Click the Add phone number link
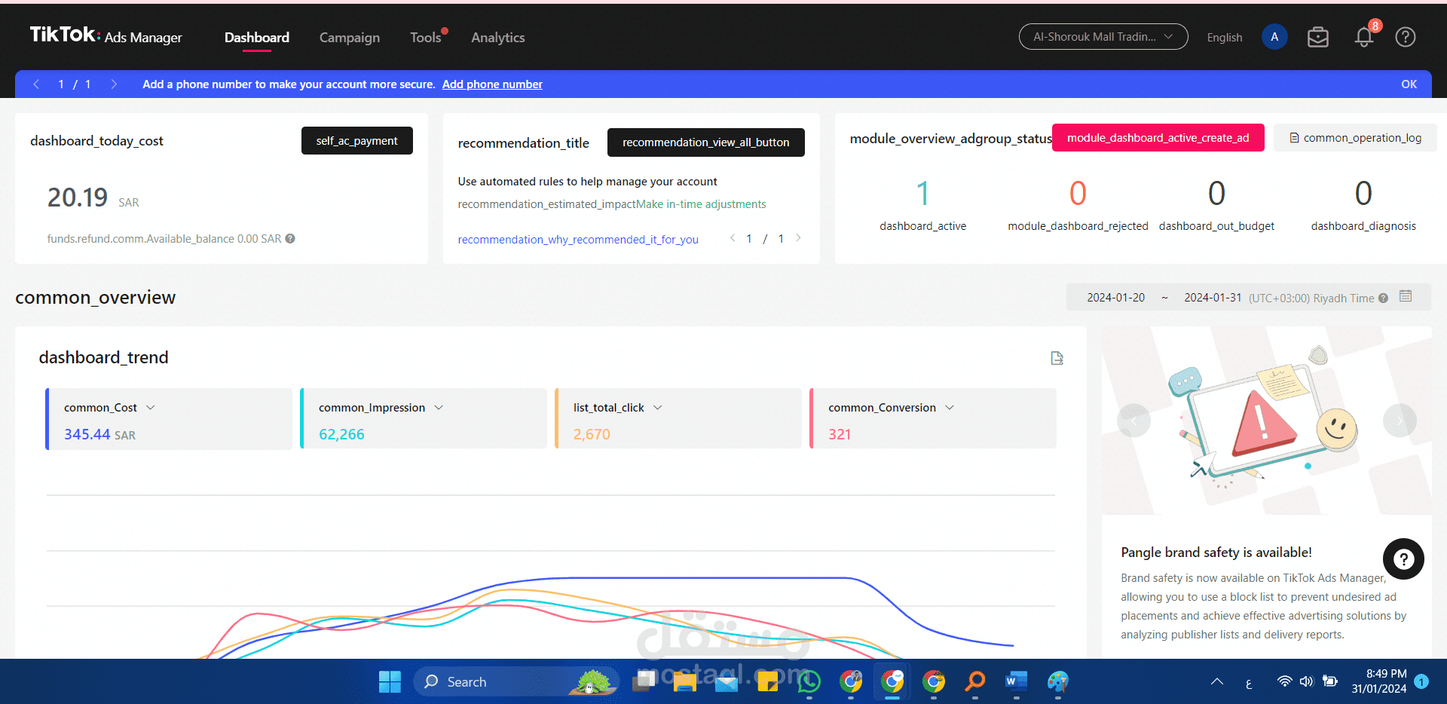 [x=492, y=84]
